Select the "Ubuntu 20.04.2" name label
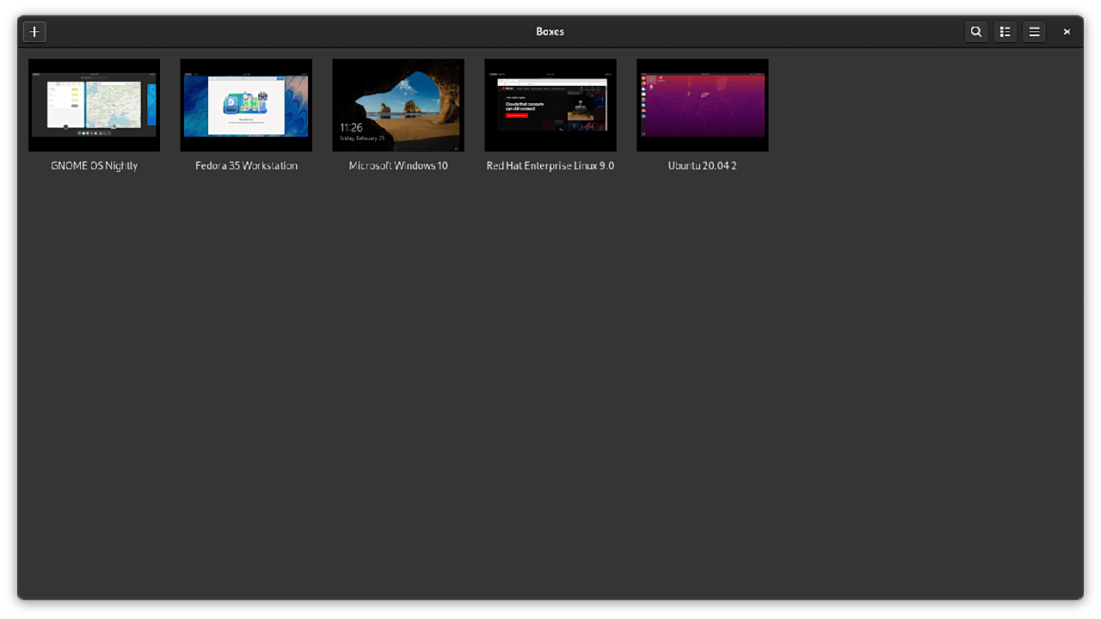The image size is (1101, 619). coord(703,166)
